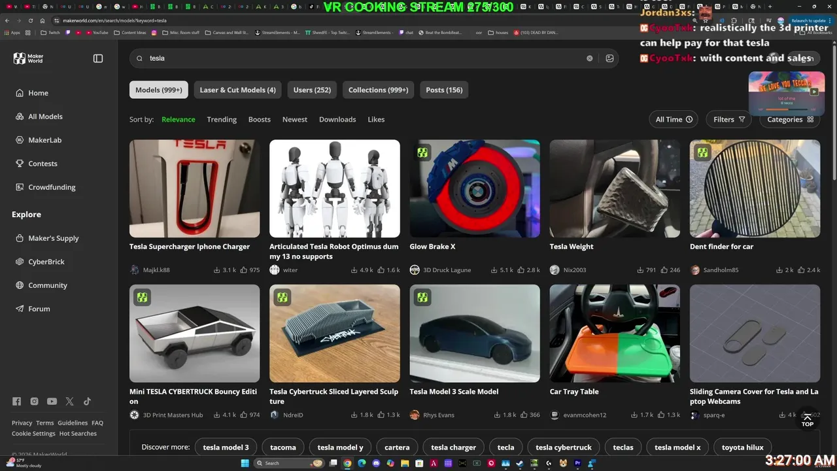Click the MakerWorld logo
837x471 pixels.
(x=28, y=58)
